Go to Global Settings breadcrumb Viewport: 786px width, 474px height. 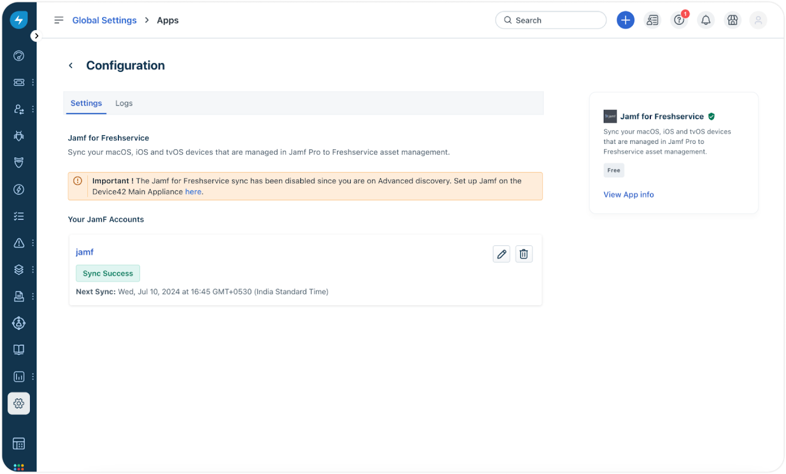point(104,20)
